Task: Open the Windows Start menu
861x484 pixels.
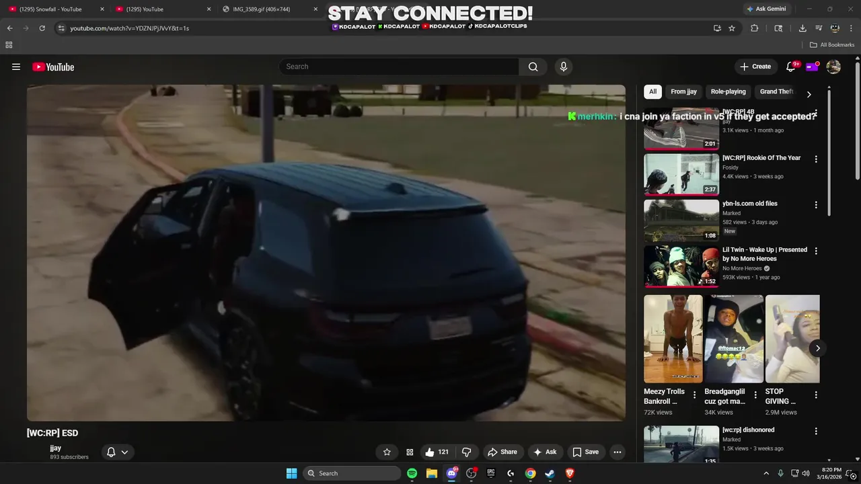Action: coord(291,473)
